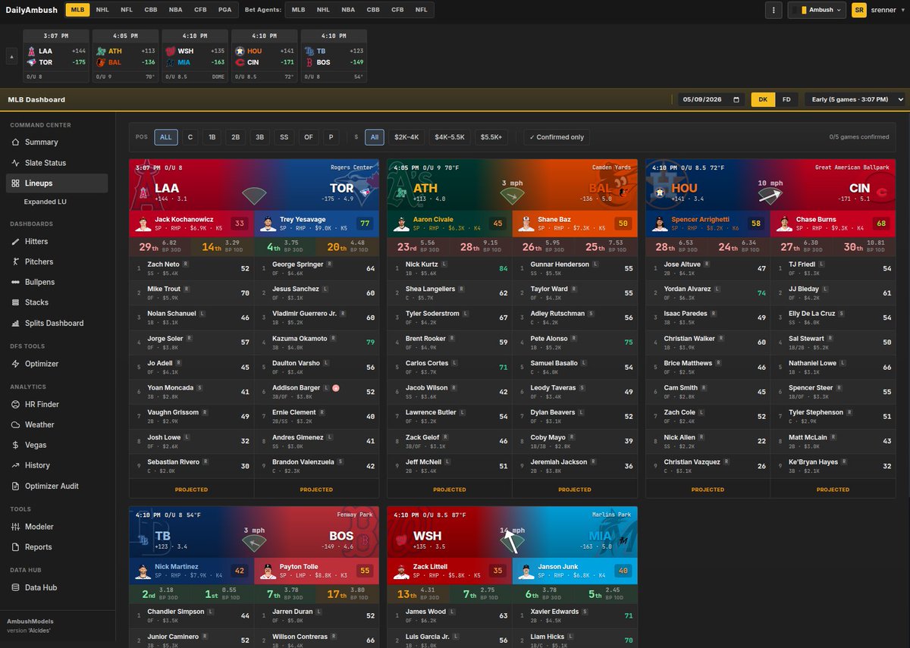Launch the Optimizer lightning icon
This screenshot has width=910, height=648.
click(16, 364)
